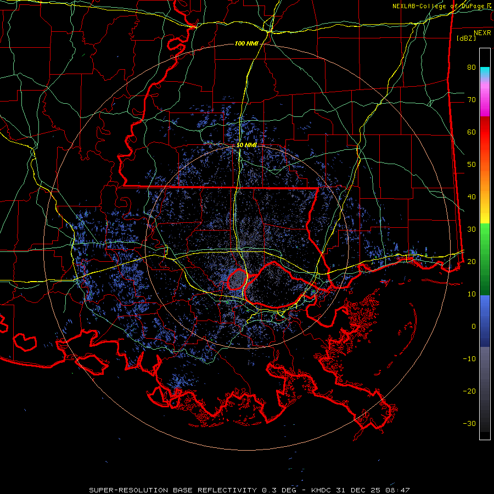Click the 10 value on the dBZ scale
The height and width of the screenshot is (494, 494).
click(x=471, y=294)
